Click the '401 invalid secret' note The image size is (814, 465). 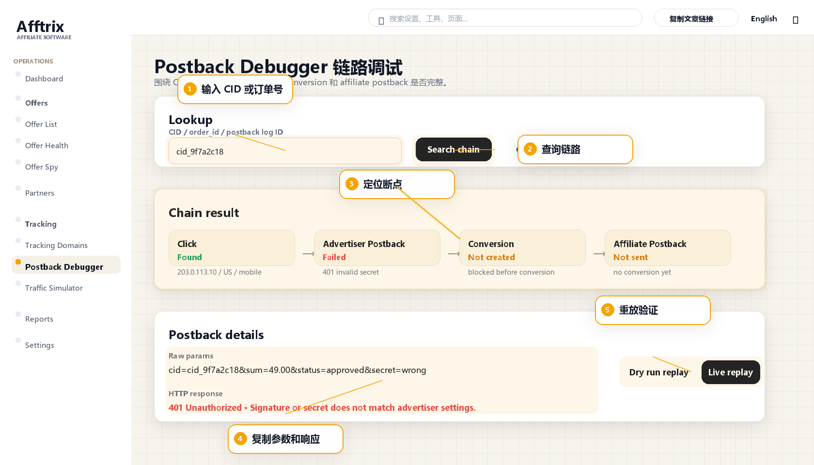[x=351, y=272]
